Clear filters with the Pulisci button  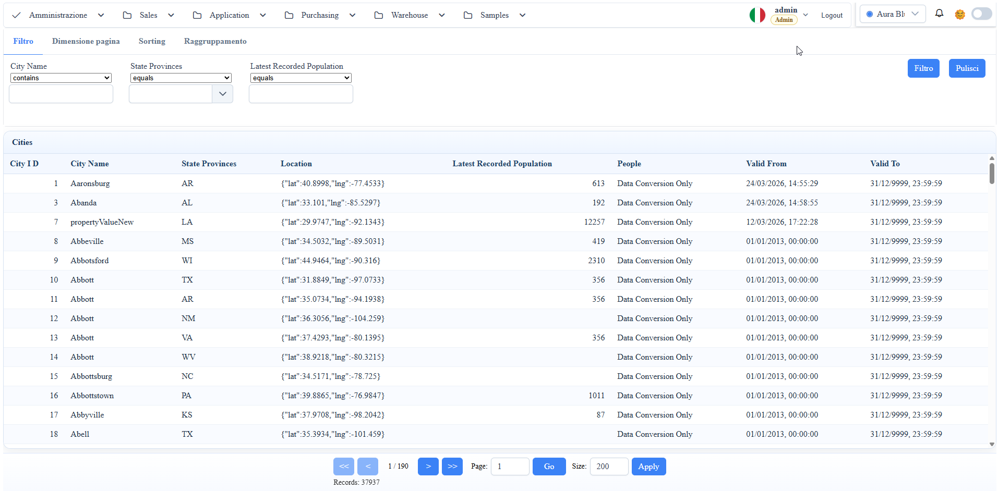tap(967, 68)
